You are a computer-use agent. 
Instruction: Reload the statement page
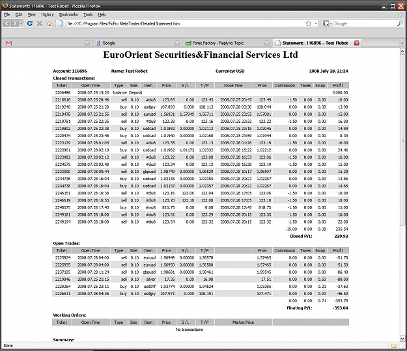pos(30,23)
